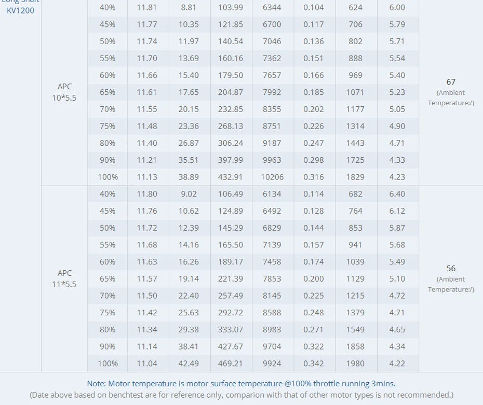The image size is (483, 405).
Task: Click the 1980 thrust value
Action: (355, 364)
